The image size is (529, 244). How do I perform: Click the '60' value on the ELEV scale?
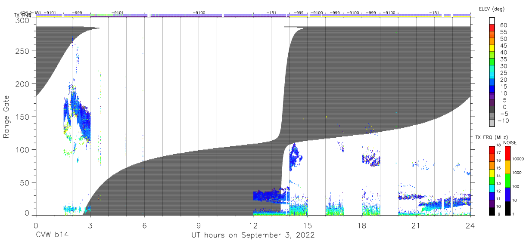[504, 25]
